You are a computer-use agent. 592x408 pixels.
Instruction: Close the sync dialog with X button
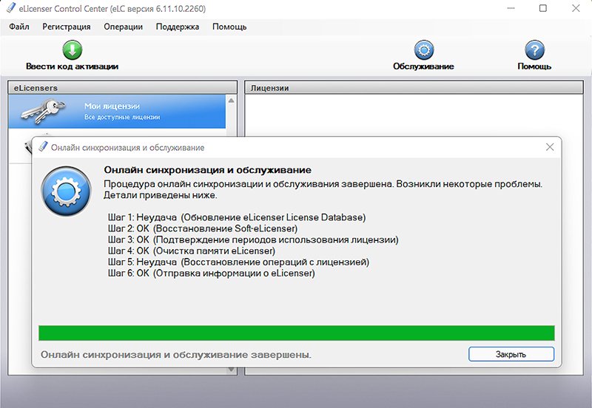point(550,147)
